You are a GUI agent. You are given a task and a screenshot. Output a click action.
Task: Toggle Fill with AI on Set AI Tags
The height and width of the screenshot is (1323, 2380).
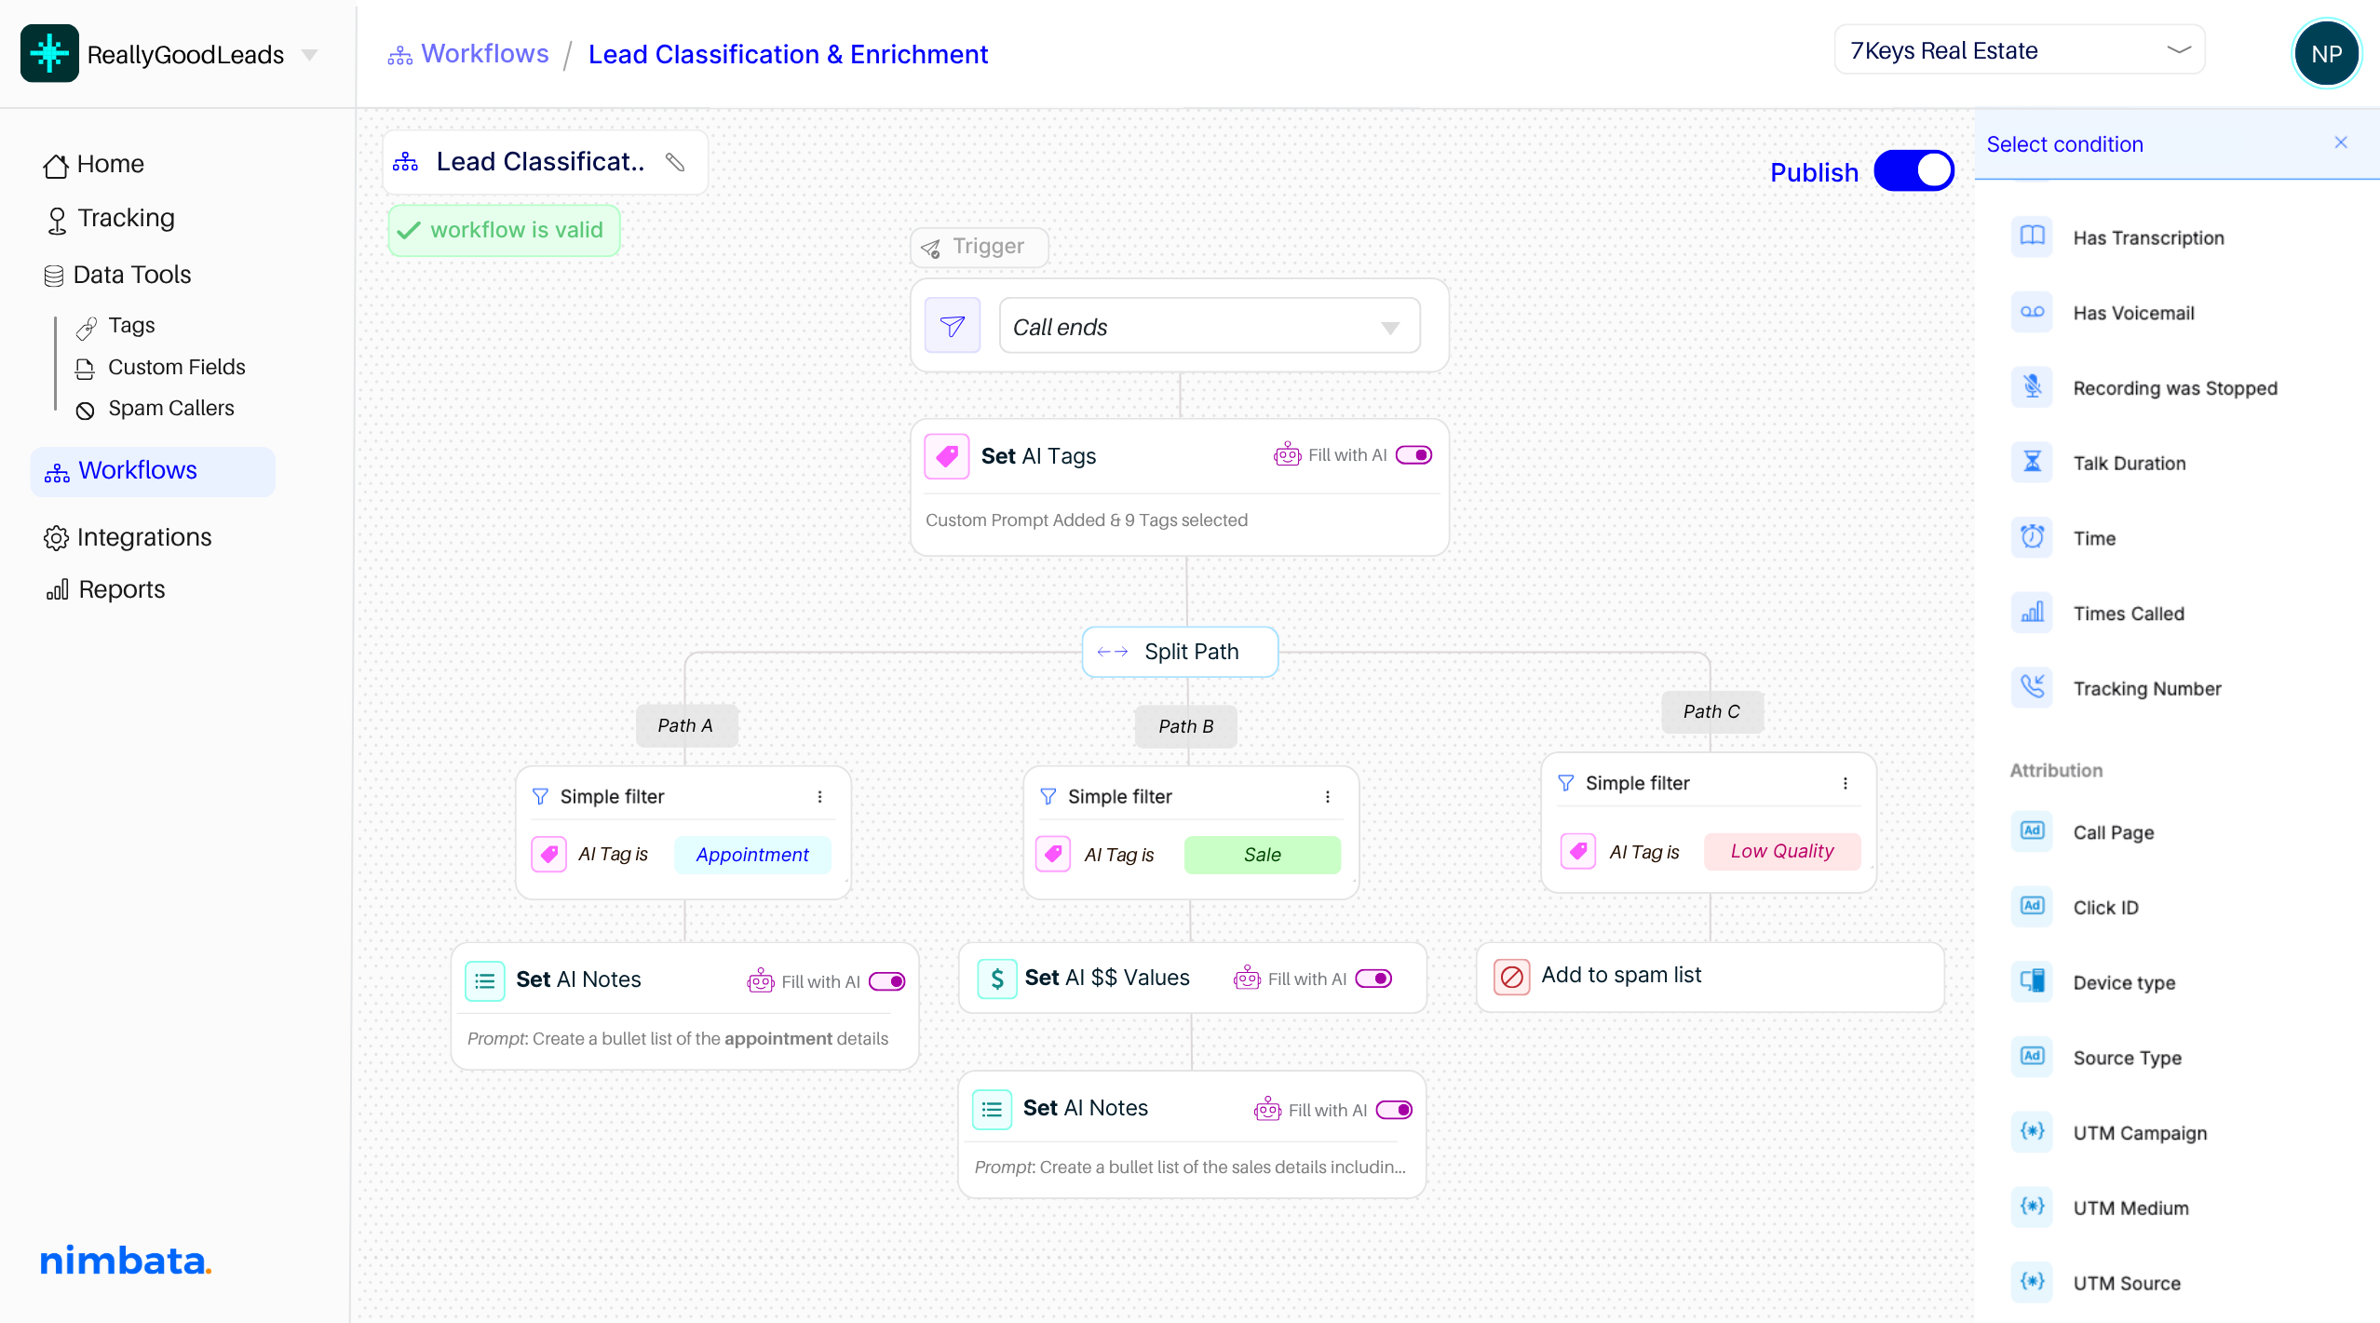tap(1413, 455)
